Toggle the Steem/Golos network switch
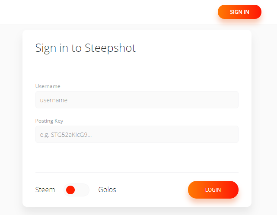 [x=76, y=190]
